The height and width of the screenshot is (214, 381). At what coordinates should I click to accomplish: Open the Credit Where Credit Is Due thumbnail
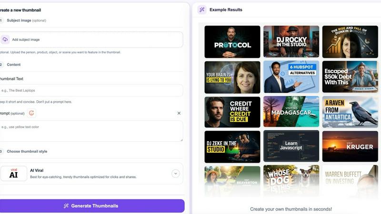[x=232, y=112]
